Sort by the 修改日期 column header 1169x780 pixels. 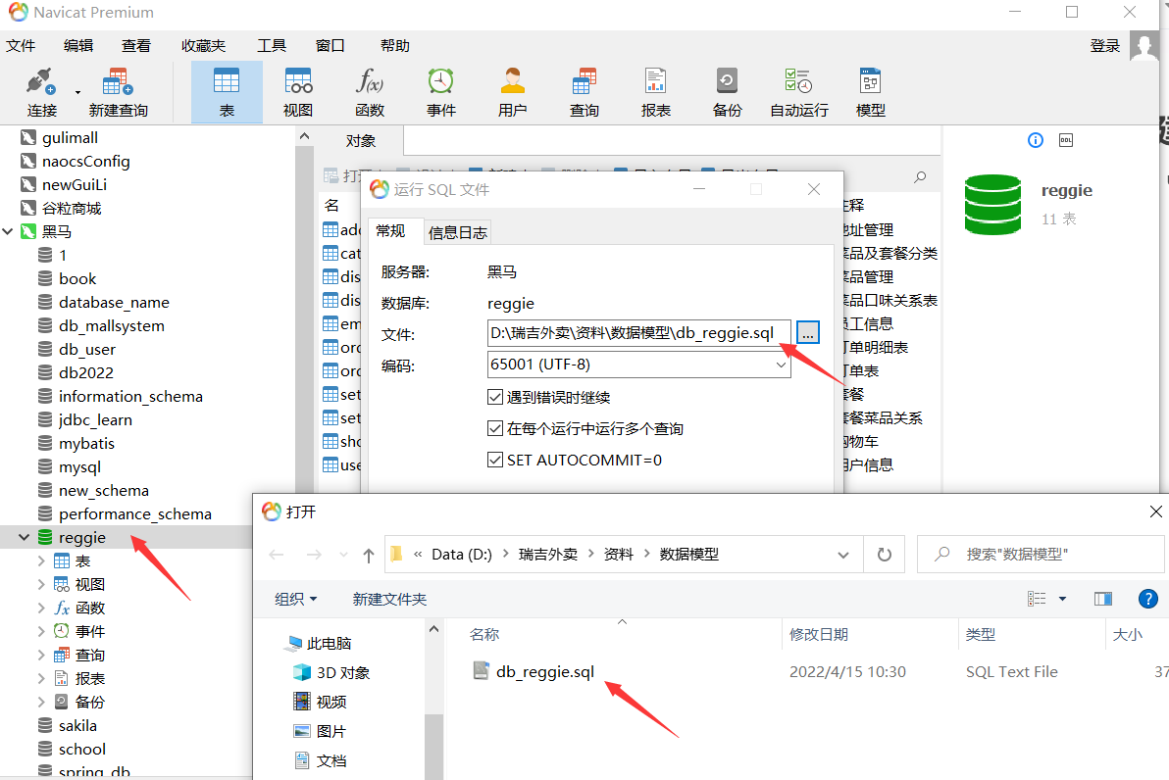[819, 635]
